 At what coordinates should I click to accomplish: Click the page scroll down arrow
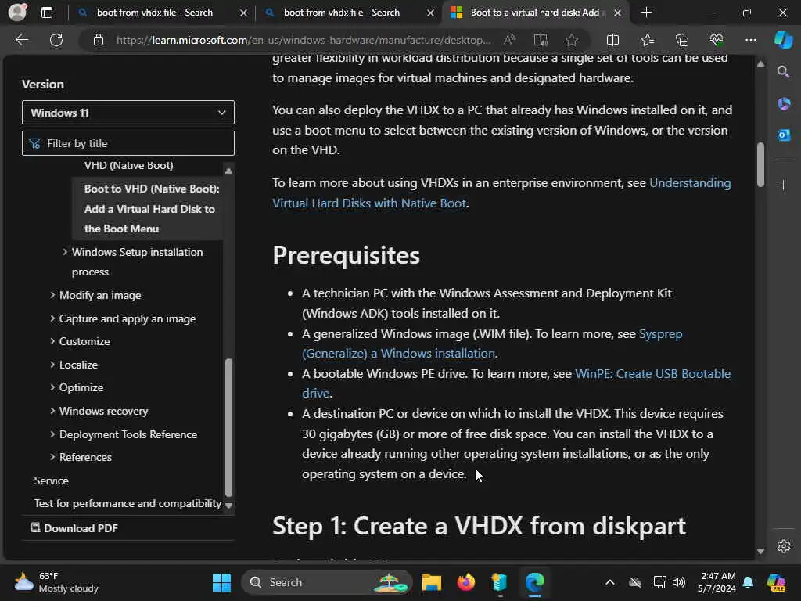[760, 551]
